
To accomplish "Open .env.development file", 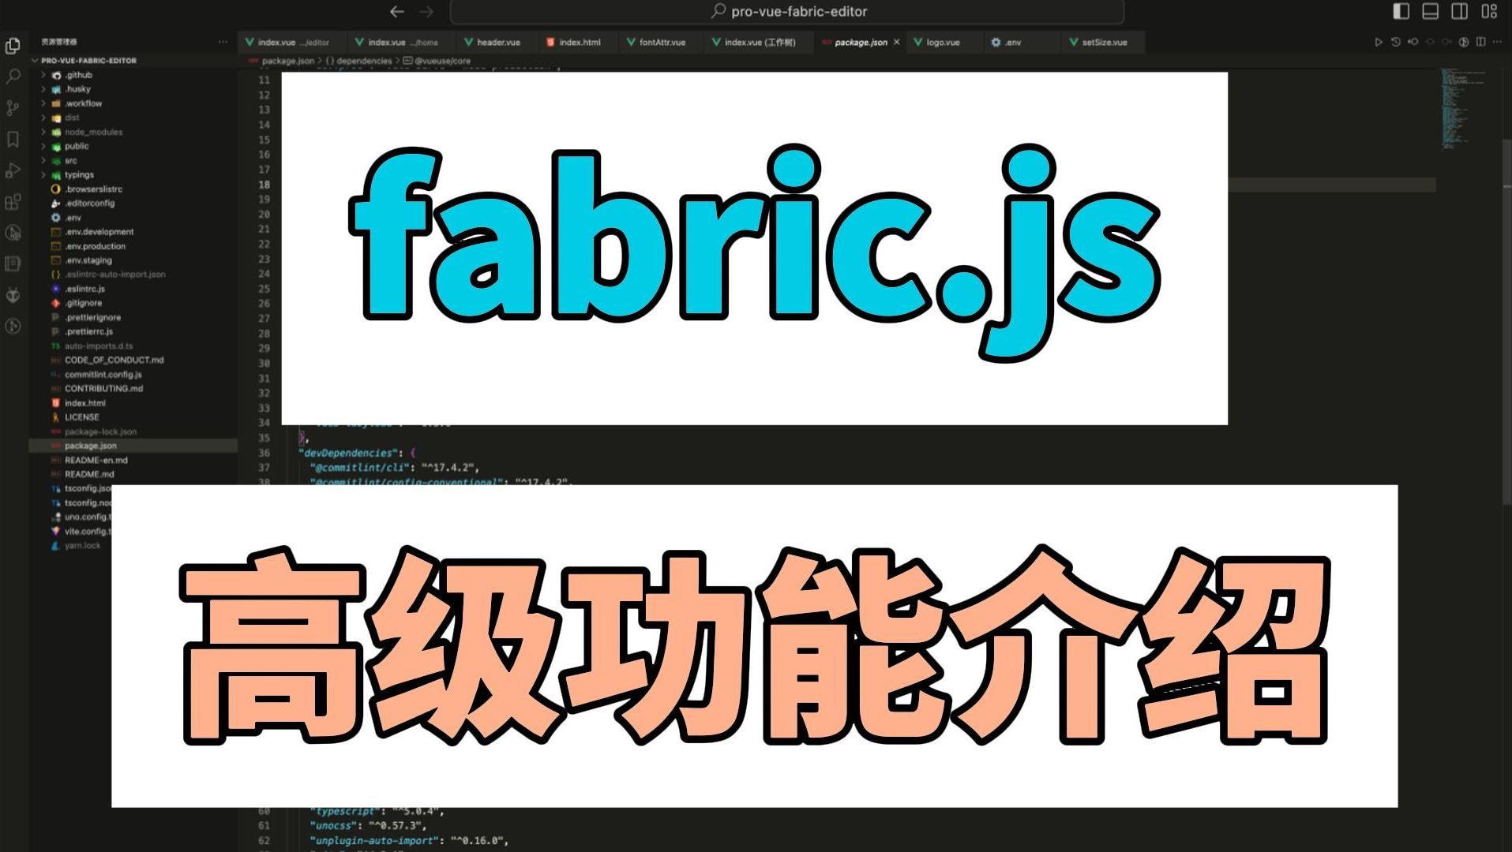I will pos(99,232).
